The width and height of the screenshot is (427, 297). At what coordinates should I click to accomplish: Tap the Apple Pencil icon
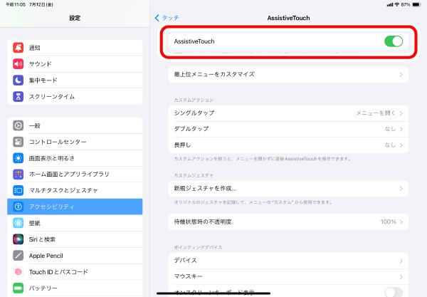click(x=19, y=256)
